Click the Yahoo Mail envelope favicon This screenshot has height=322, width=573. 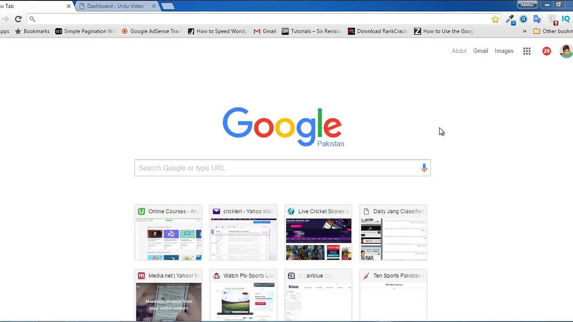(216, 212)
